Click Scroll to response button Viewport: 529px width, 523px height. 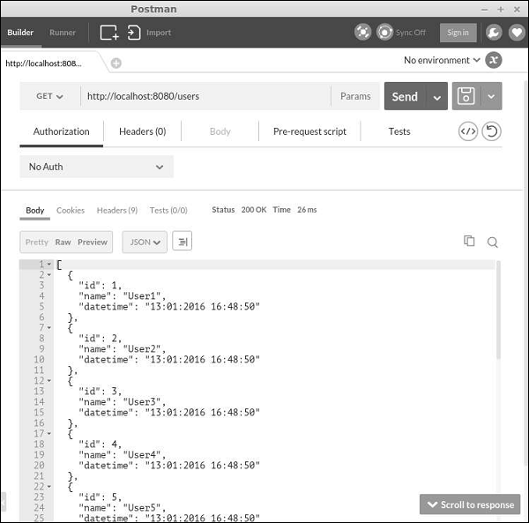click(470, 504)
